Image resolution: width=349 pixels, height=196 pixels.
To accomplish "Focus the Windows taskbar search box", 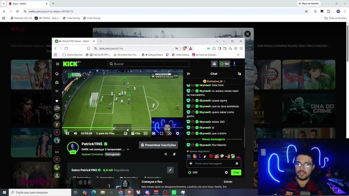I will 40,192.
